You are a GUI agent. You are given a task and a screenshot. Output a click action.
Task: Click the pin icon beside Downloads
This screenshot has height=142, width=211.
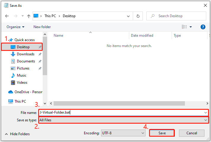[40, 54]
